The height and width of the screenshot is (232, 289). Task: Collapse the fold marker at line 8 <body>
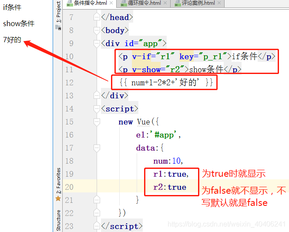coord(97,30)
